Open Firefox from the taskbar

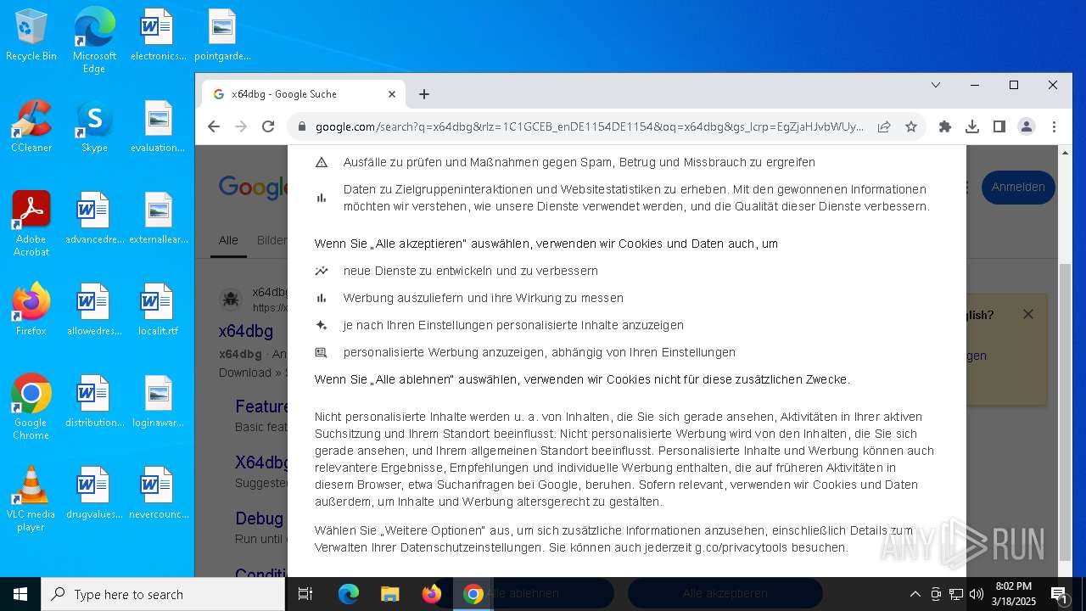(x=432, y=594)
